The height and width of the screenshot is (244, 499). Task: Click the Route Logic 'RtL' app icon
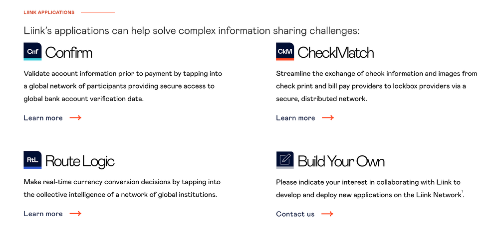pyautogui.click(x=32, y=160)
